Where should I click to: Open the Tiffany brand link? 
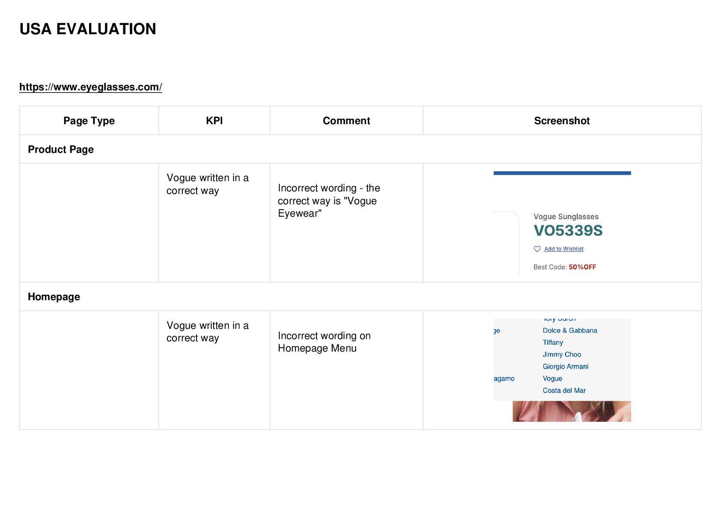553,343
